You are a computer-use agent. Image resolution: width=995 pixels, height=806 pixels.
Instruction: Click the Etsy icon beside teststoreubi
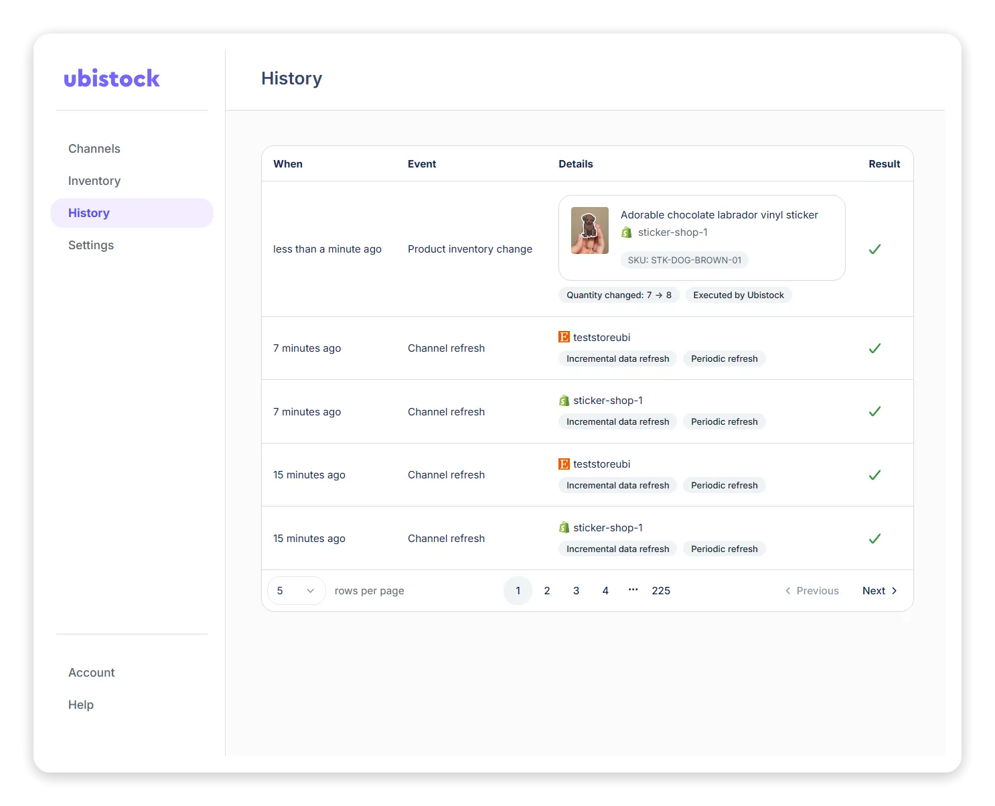click(564, 337)
